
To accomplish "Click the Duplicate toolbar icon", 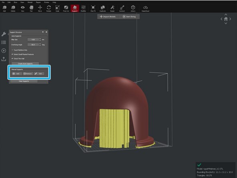I will pos(102,8).
